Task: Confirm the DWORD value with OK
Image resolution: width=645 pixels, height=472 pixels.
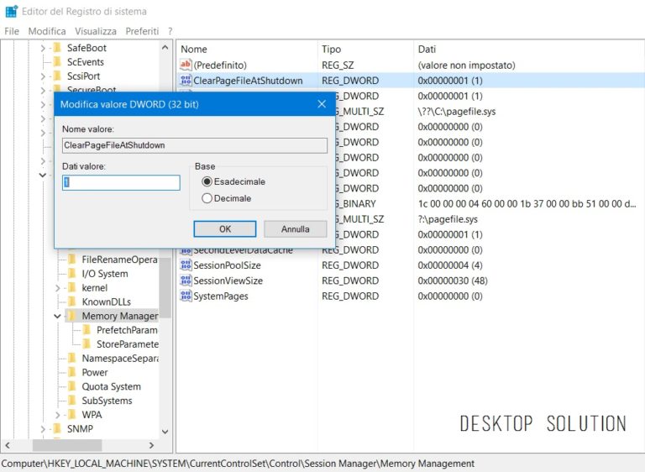Action: [224, 228]
